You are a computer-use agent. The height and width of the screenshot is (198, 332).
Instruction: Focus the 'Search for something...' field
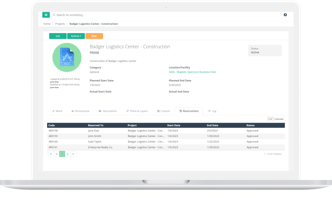point(71,15)
